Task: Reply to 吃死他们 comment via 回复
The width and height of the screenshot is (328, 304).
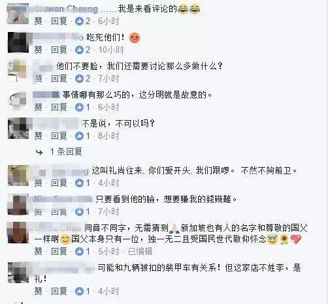Action: click(59, 50)
